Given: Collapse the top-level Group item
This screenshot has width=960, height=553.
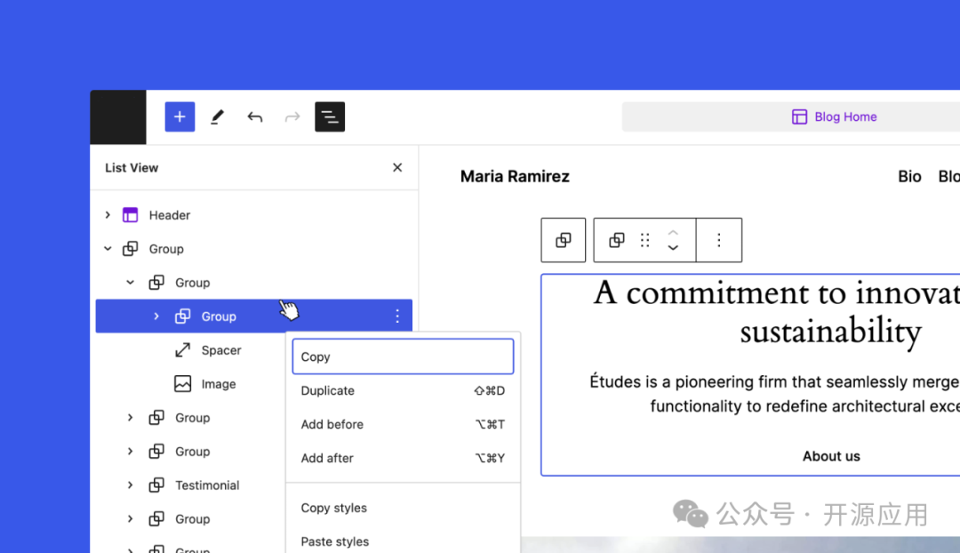Looking at the screenshot, I should 108,249.
